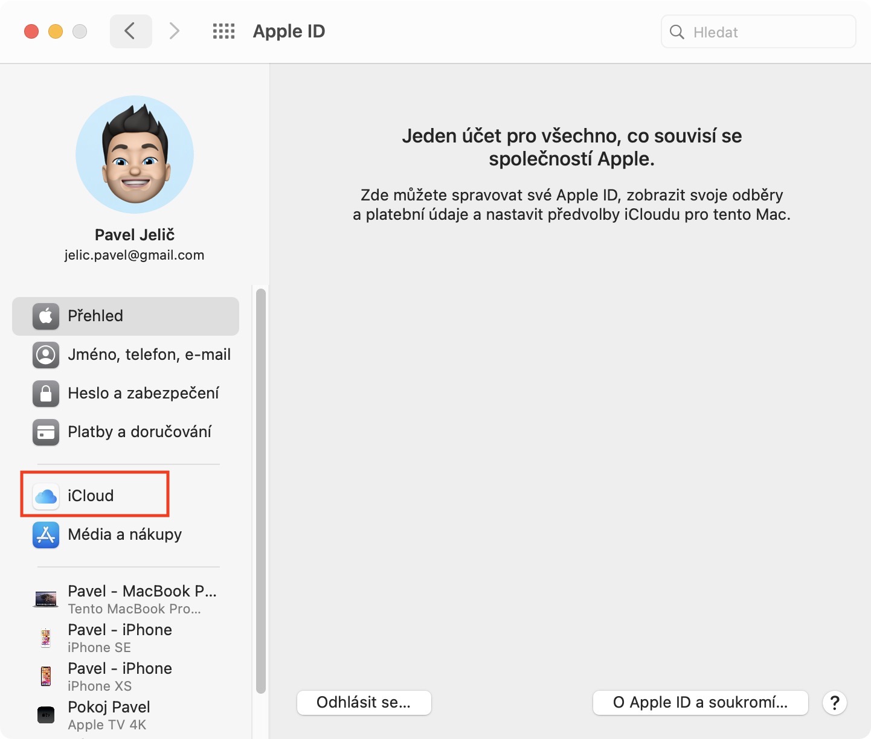871x739 pixels.
Task: Click the person icon for Jméno, telefon, e-mail
Action: tap(46, 355)
